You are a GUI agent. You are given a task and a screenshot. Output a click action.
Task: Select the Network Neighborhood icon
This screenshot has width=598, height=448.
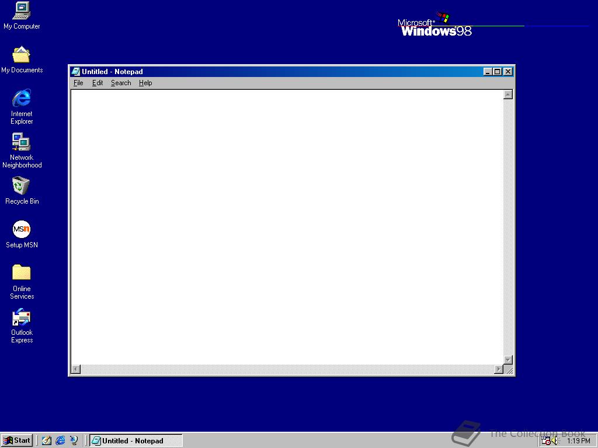[22, 150]
